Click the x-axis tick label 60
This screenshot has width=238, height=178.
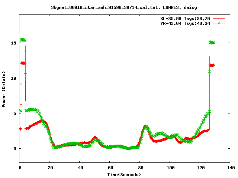point(110,168)
